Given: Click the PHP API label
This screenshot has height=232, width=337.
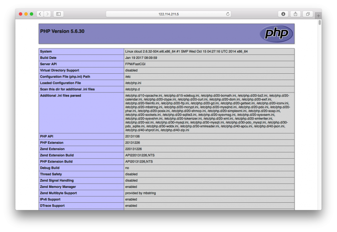Looking at the screenshot, I should 46,137.
